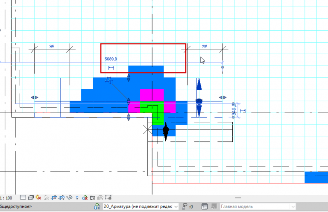The image size is (328, 212).
Task: Click the crop view icon
Action: coord(54,197)
